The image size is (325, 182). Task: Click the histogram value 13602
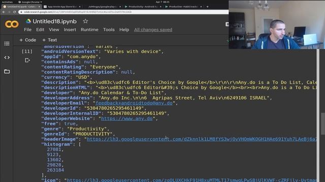pos(55,160)
